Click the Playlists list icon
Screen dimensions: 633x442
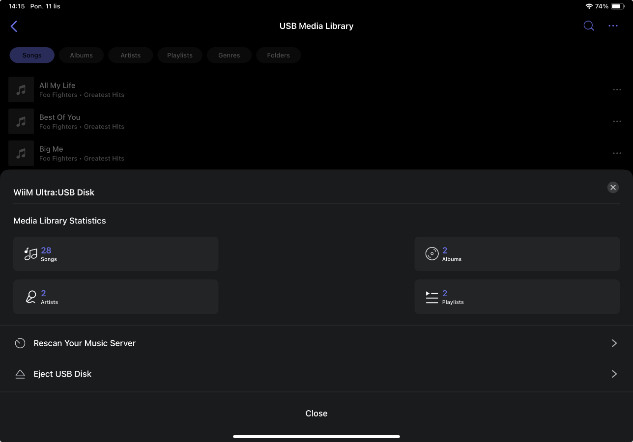point(432,297)
